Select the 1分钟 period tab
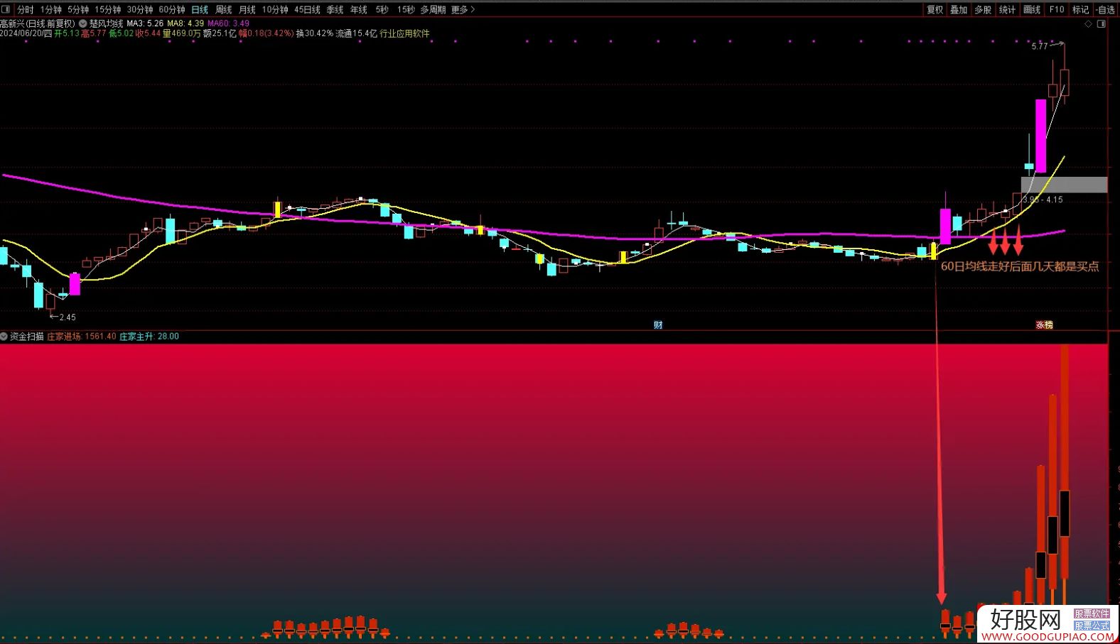 coord(51,9)
